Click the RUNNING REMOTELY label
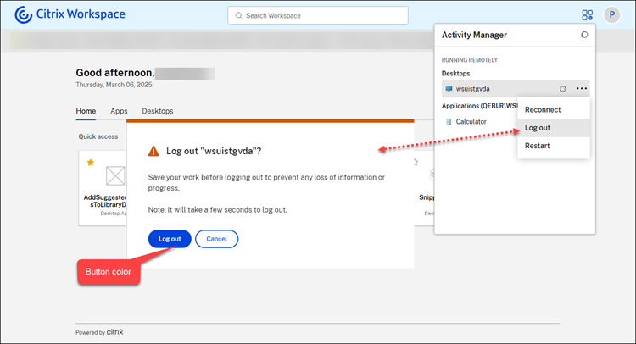Screen dimensions: 636x344 (470, 60)
